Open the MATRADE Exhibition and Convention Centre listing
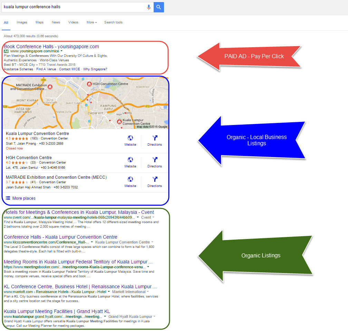This screenshot has width=348, height=333. pos(56,177)
